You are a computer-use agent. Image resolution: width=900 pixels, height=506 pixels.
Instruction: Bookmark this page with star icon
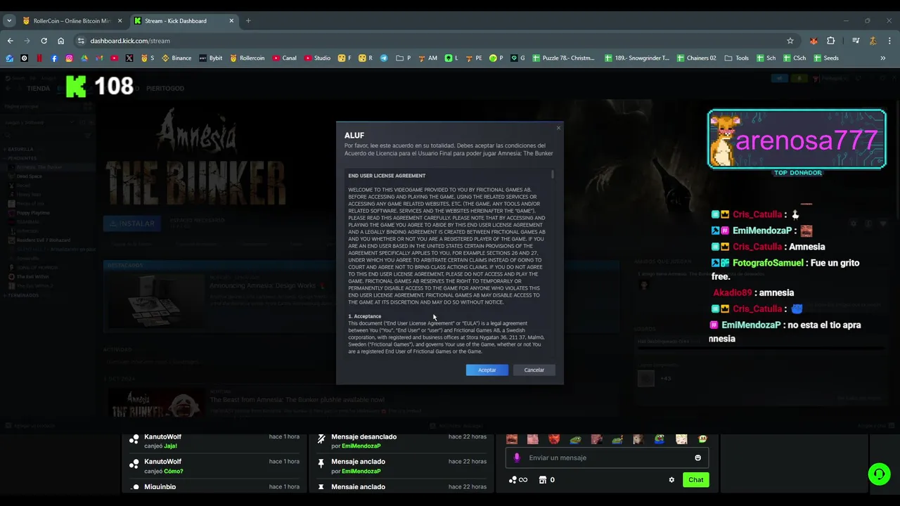(x=790, y=41)
